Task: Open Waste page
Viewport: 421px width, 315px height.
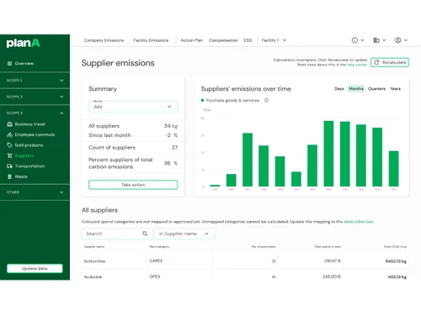Action: 21,176
